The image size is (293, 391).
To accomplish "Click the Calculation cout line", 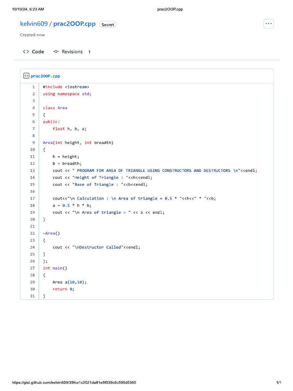I will (x=134, y=199).
